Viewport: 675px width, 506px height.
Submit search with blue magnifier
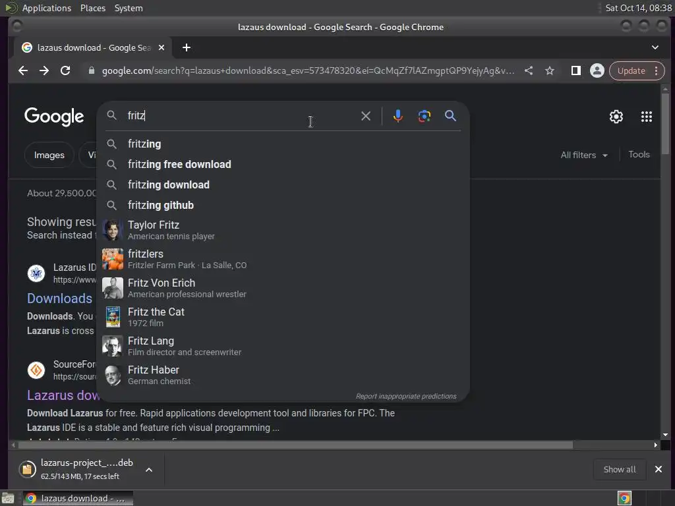(x=450, y=116)
